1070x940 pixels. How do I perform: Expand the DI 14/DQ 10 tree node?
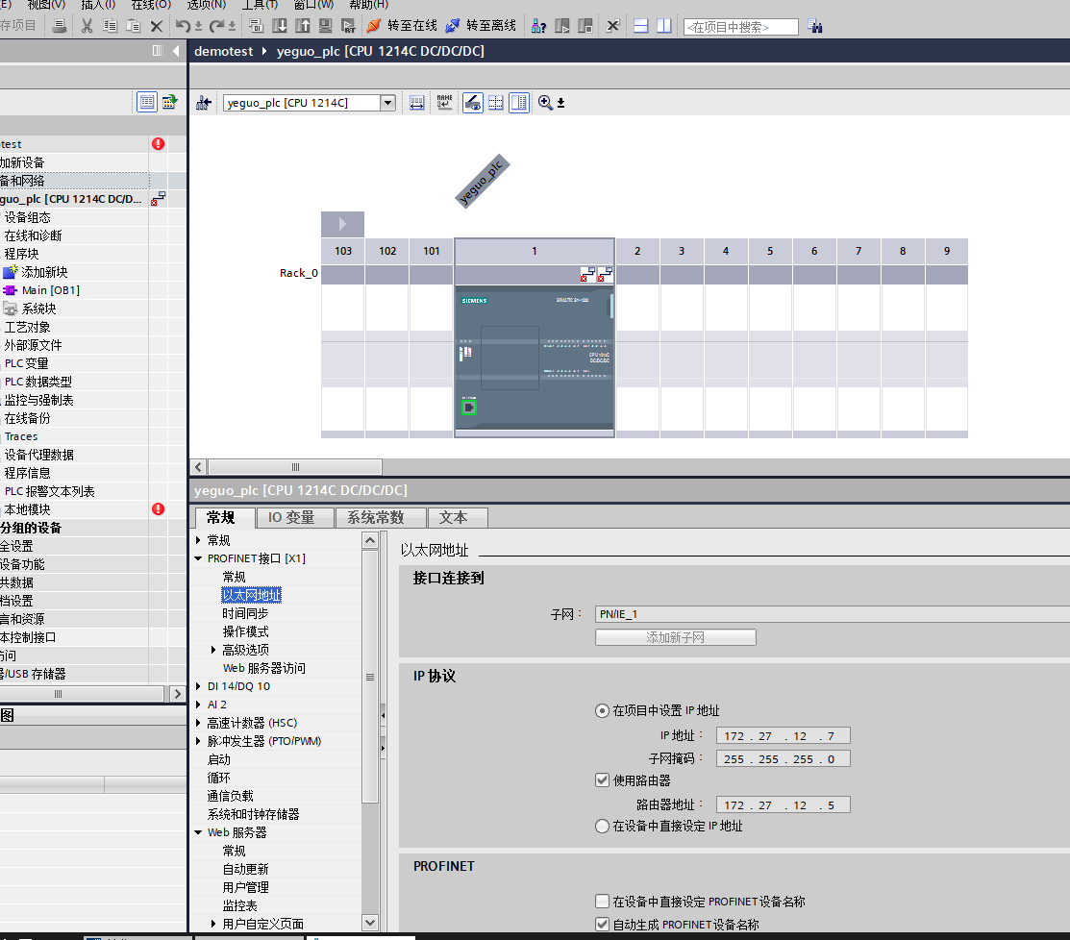click(199, 686)
